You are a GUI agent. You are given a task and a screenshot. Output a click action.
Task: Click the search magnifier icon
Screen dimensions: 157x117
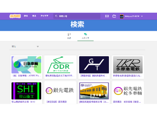(56, 16)
